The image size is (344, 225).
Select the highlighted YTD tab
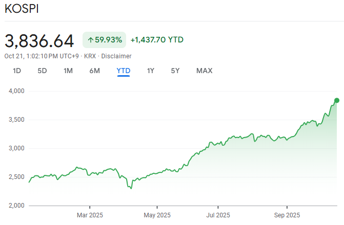coord(124,71)
